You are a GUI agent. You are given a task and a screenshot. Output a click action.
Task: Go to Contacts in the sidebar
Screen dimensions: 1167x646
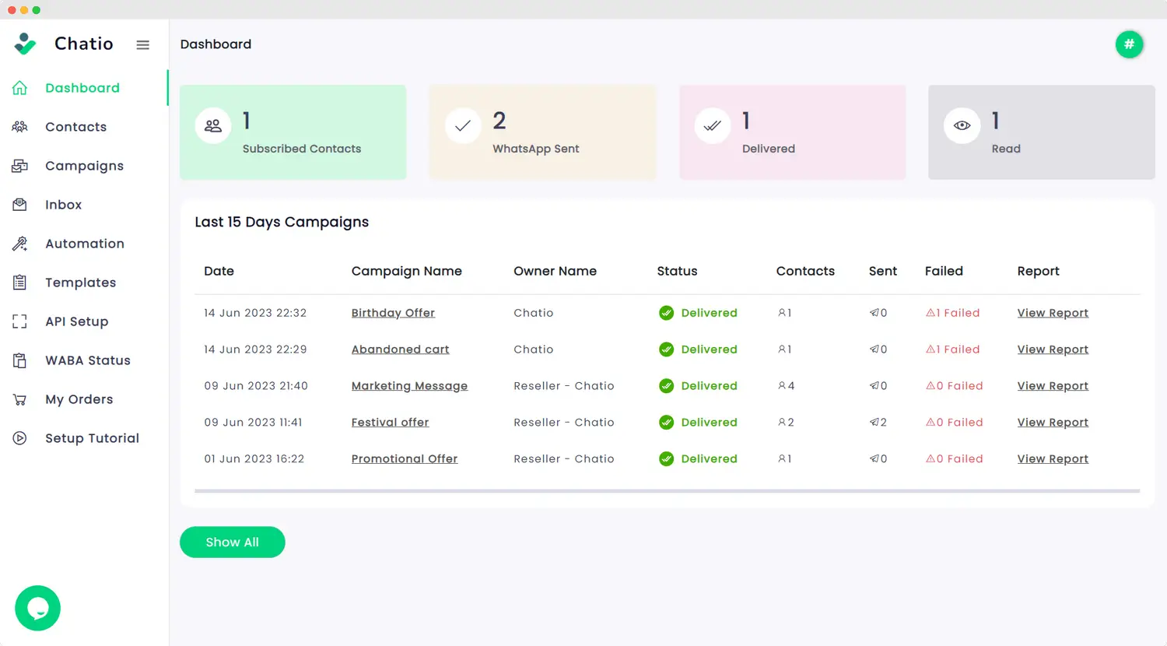[x=75, y=127]
